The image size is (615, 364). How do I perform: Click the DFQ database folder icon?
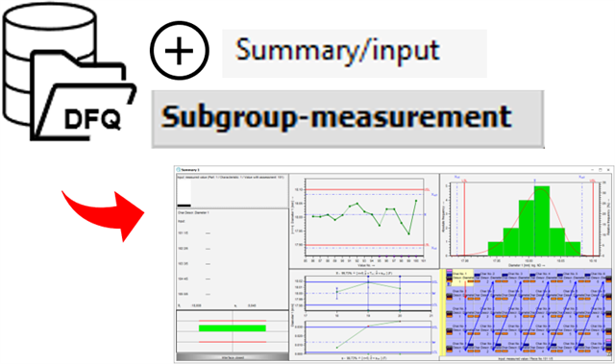(x=68, y=72)
